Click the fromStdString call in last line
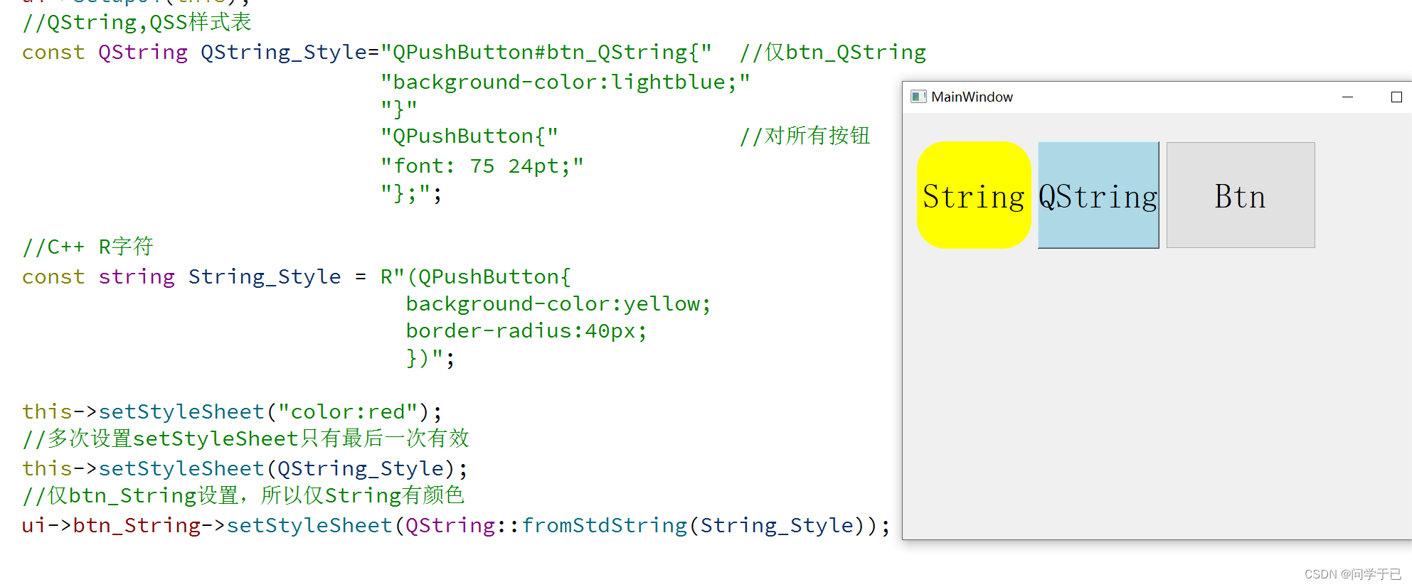Screen dimensions: 1412x587 tap(605, 525)
